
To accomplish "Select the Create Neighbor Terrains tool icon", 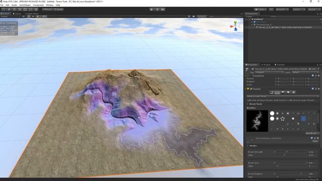I will [x=272, y=93].
